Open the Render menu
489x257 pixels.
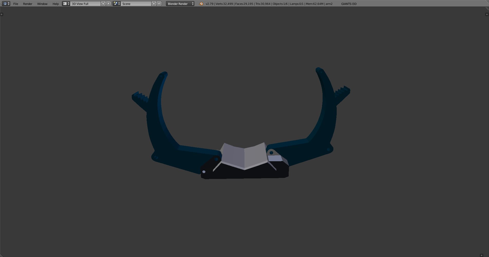pos(27,4)
